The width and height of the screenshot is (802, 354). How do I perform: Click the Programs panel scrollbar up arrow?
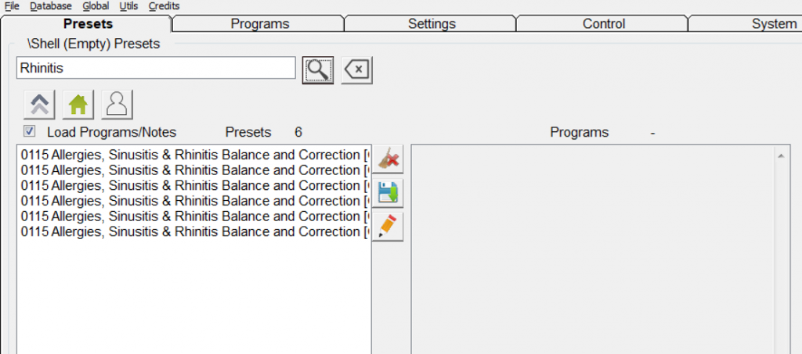(x=780, y=156)
